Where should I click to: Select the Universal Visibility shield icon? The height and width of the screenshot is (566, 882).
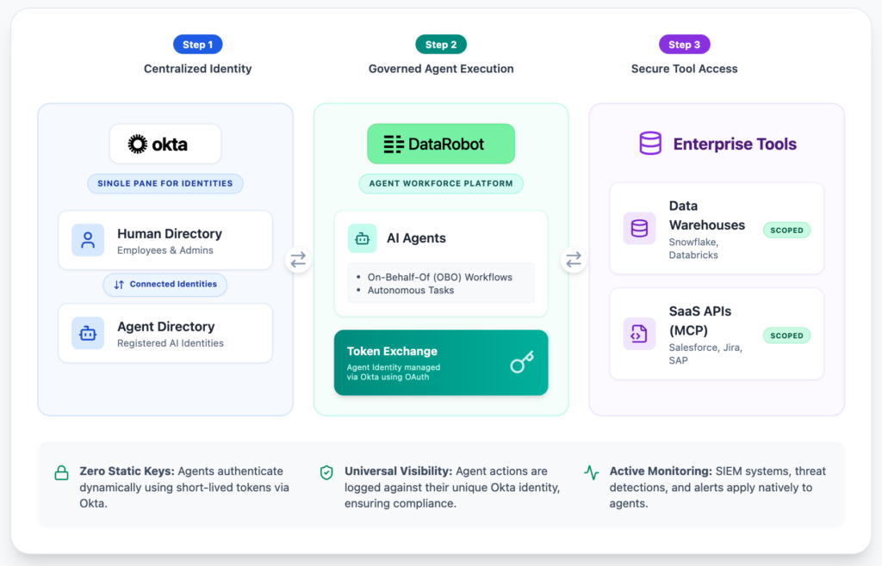click(x=326, y=472)
